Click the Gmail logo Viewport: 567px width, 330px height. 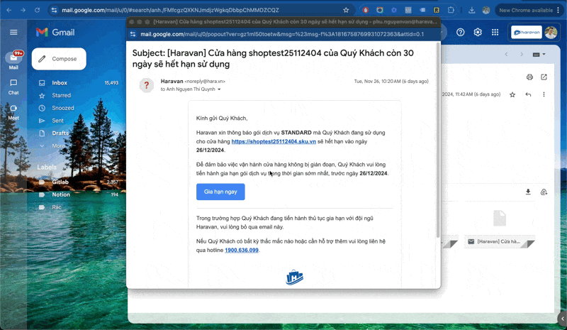[55, 32]
